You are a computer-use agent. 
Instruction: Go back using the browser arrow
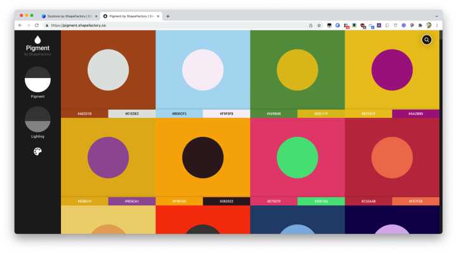coord(20,25)
